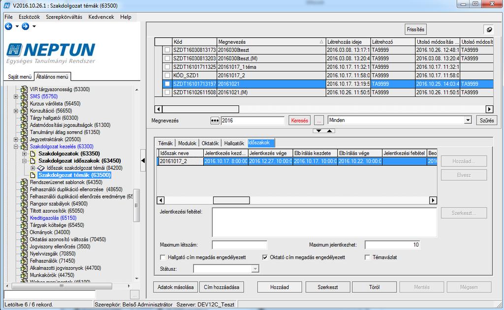
Task: Click the Tárgy hallgatói tree icon
Action: pyautogui.click(x=24, y=118)
